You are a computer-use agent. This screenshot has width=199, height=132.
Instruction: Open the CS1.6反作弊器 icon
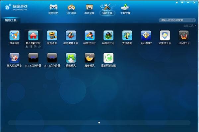click(x=52, y=58)
